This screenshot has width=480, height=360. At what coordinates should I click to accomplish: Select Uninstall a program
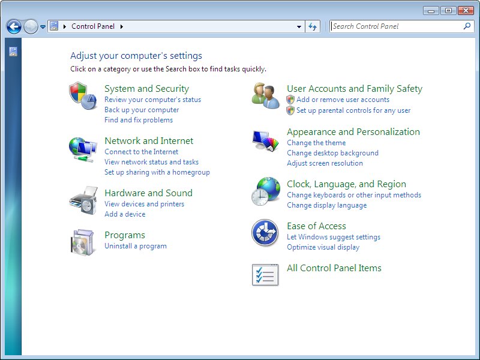coord(136,246)
